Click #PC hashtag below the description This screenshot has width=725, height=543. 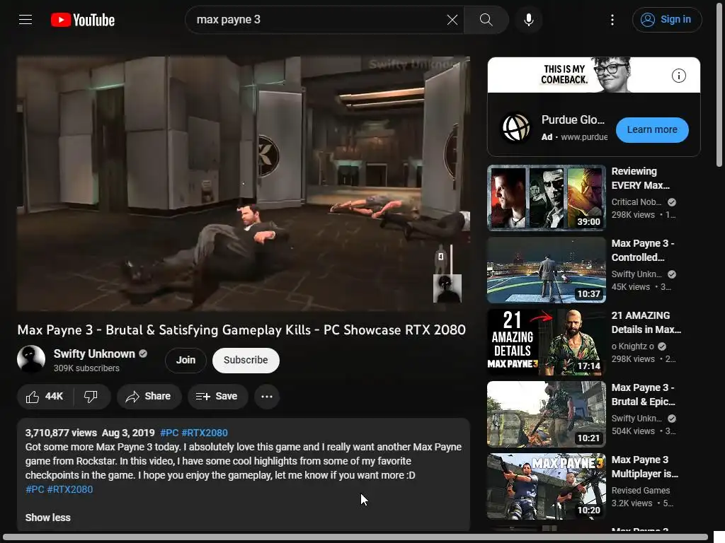[35, 489]
